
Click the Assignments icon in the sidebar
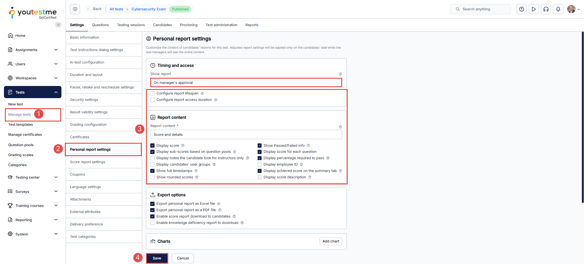pyautogui.click(x=10, y=50)
